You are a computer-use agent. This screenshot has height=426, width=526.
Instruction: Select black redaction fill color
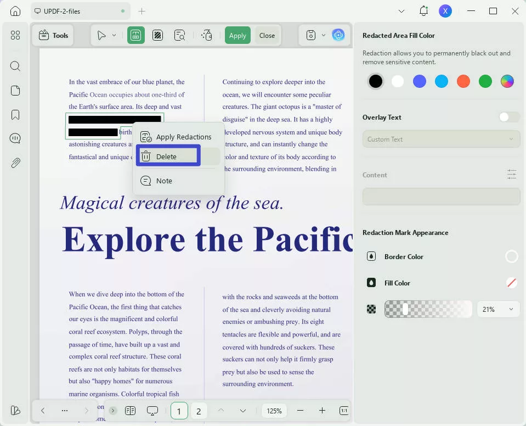point(375,81)
